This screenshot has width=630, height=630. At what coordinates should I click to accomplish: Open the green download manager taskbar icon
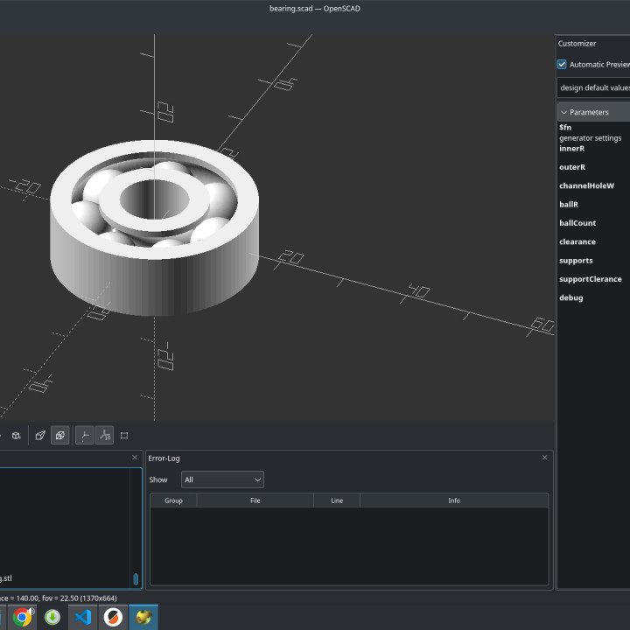coord(52,617)
